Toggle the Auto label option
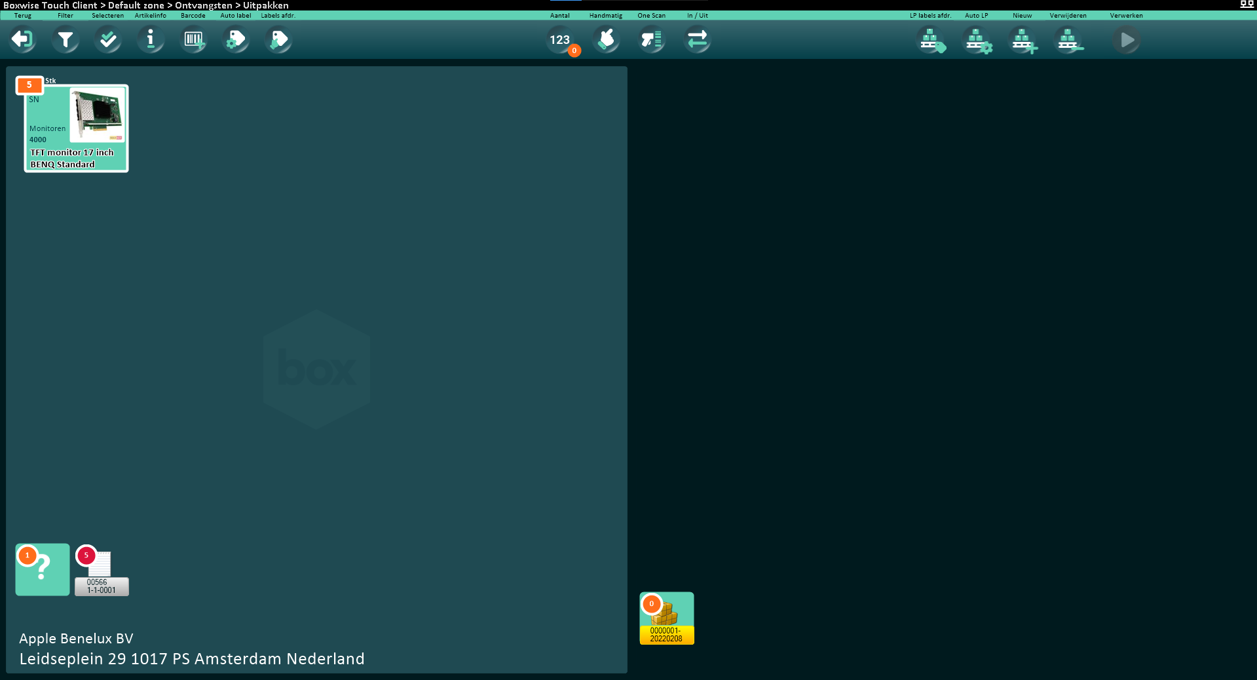 click(236, 40)
